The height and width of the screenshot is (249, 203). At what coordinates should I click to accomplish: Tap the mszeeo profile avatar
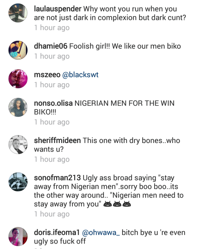pos(18,79)
